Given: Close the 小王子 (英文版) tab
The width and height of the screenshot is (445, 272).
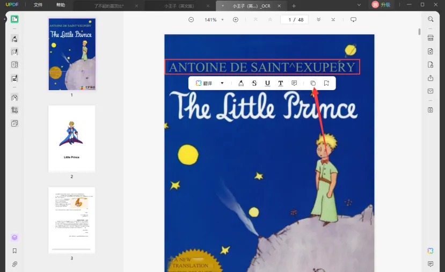Looking at the screenshot, I should (208, 6).
